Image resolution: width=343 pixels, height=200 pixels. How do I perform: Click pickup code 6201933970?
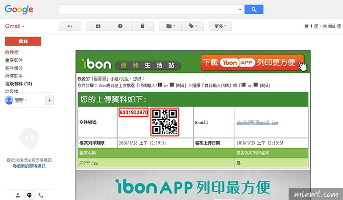coord(134,112)
